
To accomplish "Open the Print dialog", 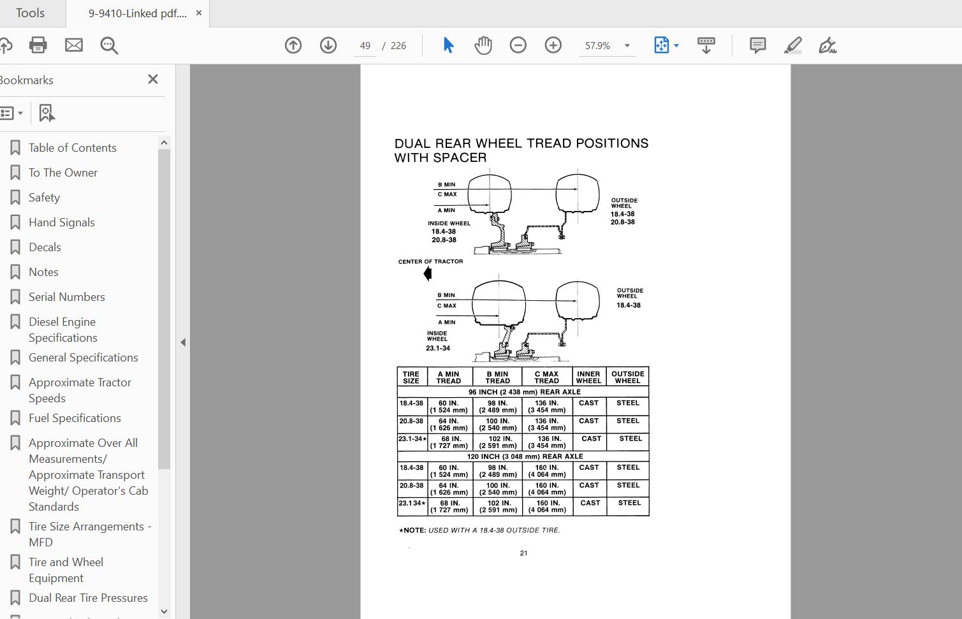I will tap(38, 45).
